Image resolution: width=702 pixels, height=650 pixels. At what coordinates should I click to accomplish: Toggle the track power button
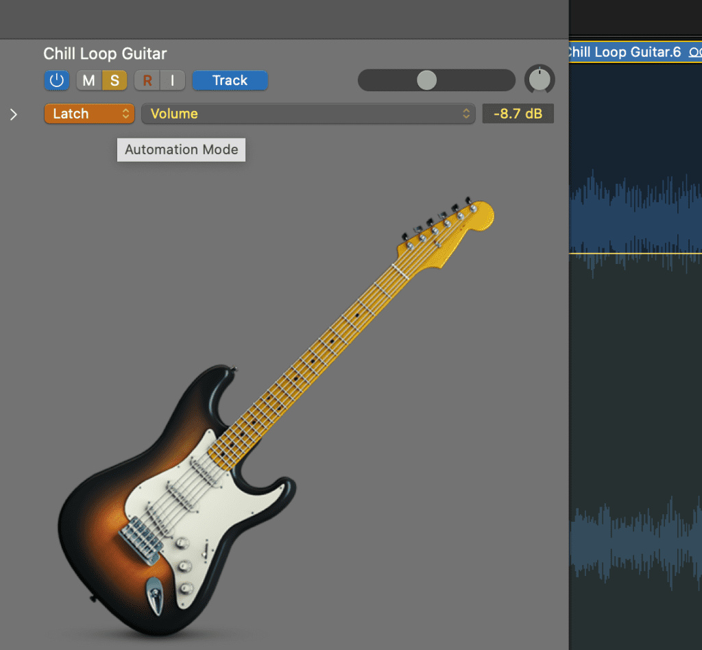(56, 81)
